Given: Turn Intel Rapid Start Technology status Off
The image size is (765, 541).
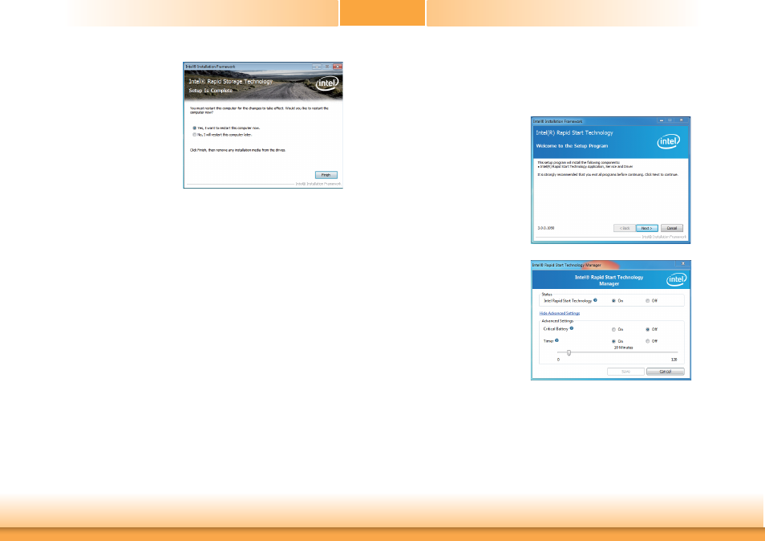Looking at the screenshot, I should pyautogui.click(x=648, y=301).
